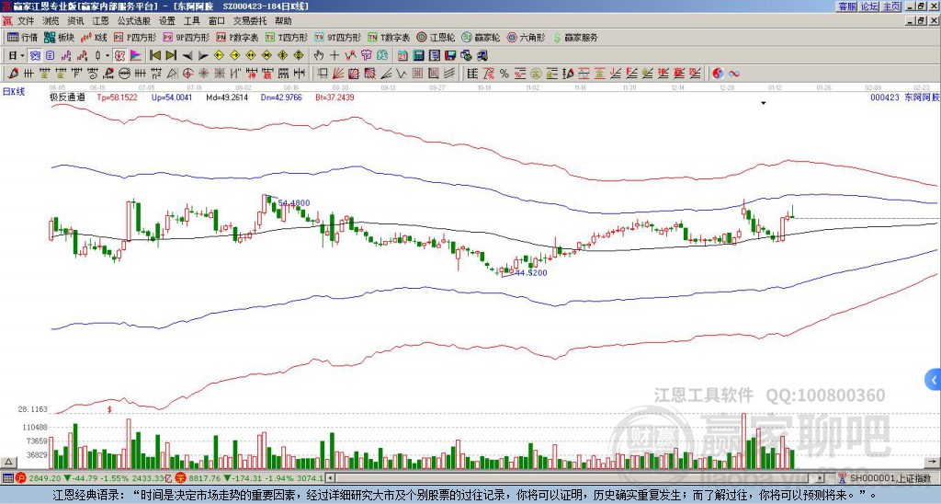Jump to last bar with green skip-forward arrow
This screenshot has width=941, height=504.
tap(171, 55)
